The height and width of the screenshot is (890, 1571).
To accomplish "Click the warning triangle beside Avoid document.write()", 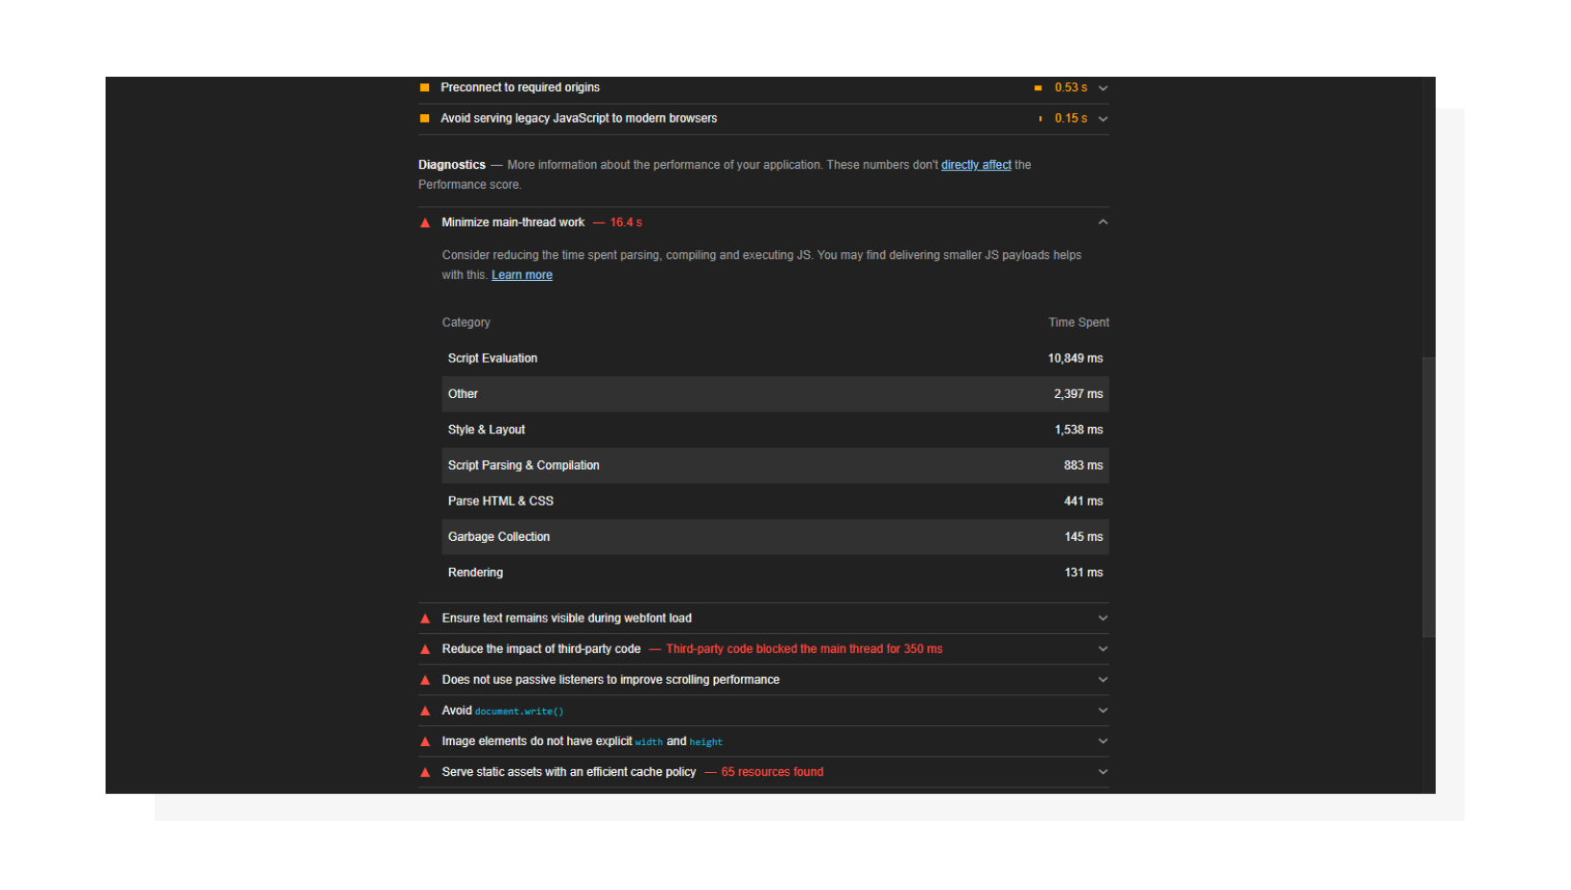I will click(x=425, y=711).
